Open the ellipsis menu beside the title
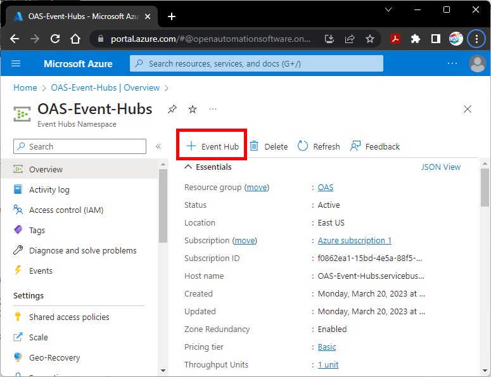 tap(213, 109)
